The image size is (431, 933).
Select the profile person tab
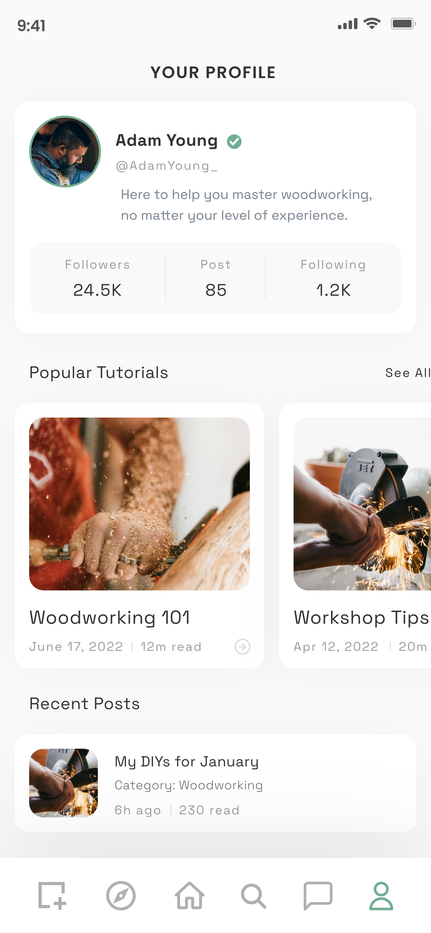[381, 895]
